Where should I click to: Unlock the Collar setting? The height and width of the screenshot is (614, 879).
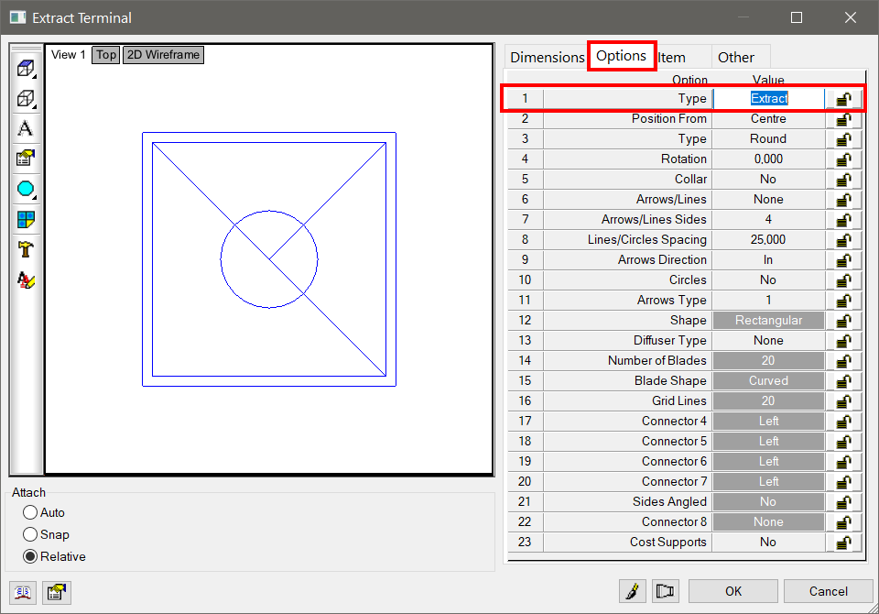(x=841, y=179)
